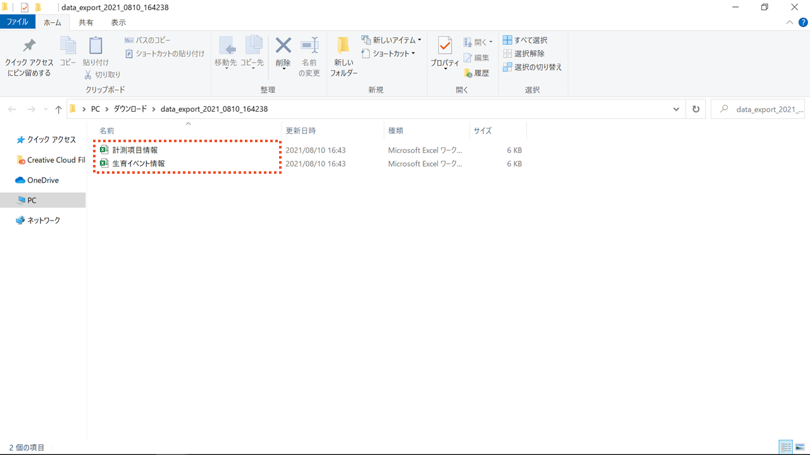Open New item (新しいアイテム) dropdown
The width and height of the screenshot is (810, 455).
point(392,40)
